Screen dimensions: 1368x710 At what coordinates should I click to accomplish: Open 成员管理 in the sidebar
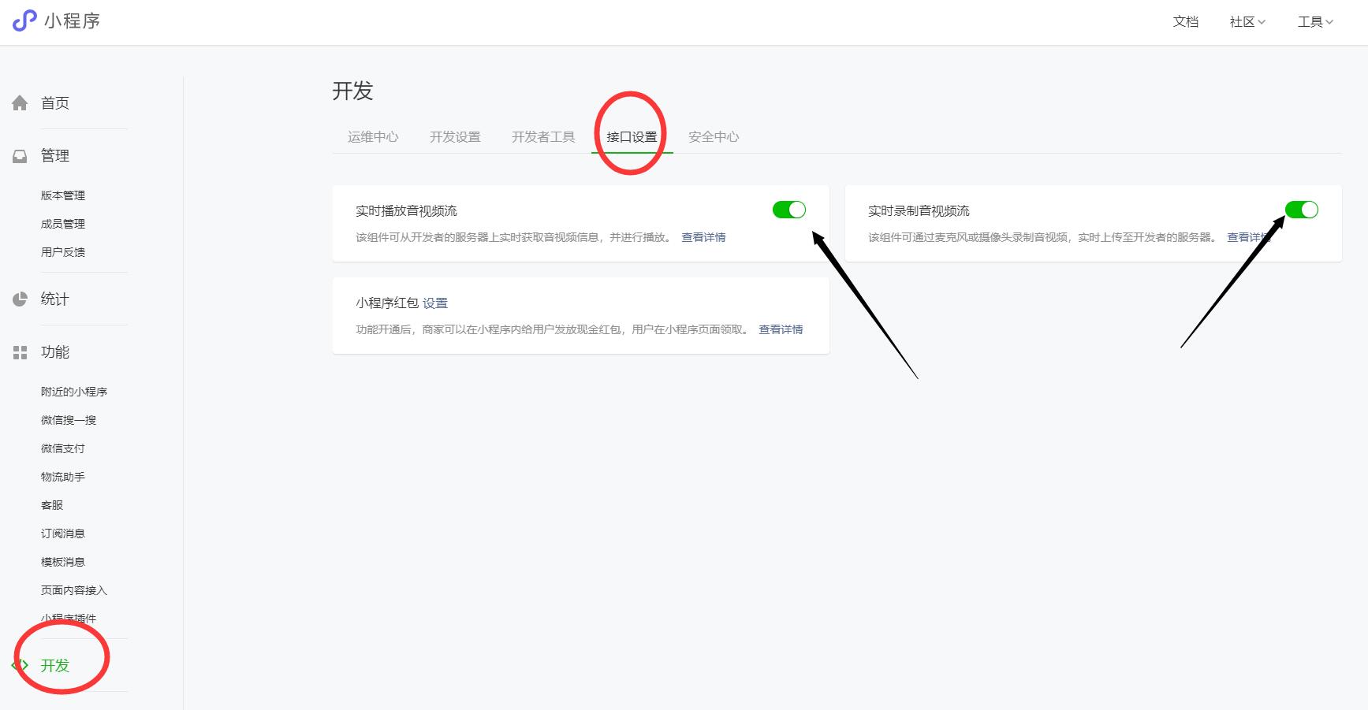point(63,224)
